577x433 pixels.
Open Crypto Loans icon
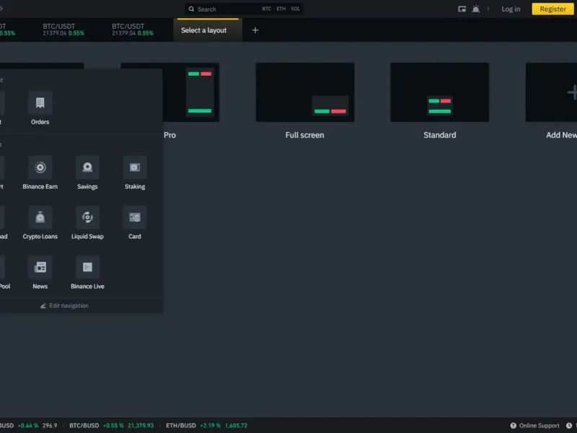(x=40, y=217)
